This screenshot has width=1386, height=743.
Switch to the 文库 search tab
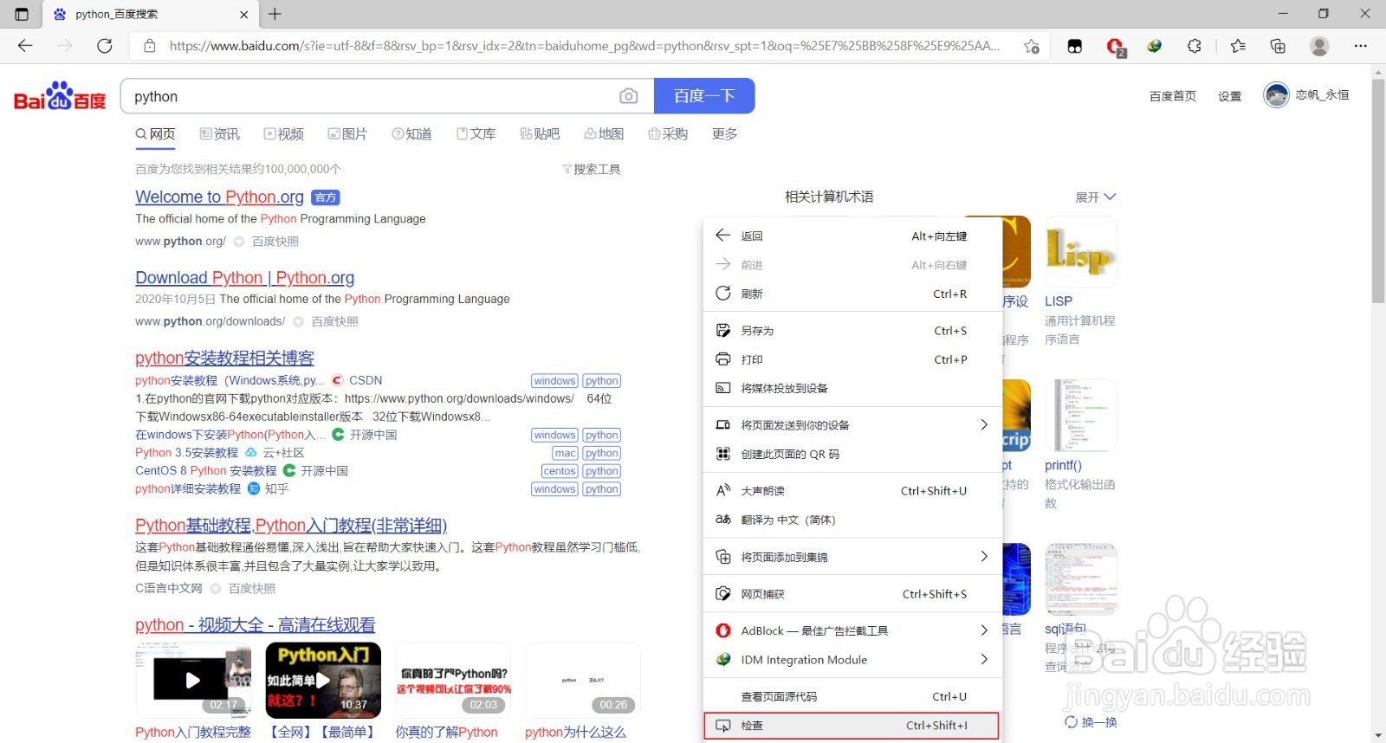(476, 134)
